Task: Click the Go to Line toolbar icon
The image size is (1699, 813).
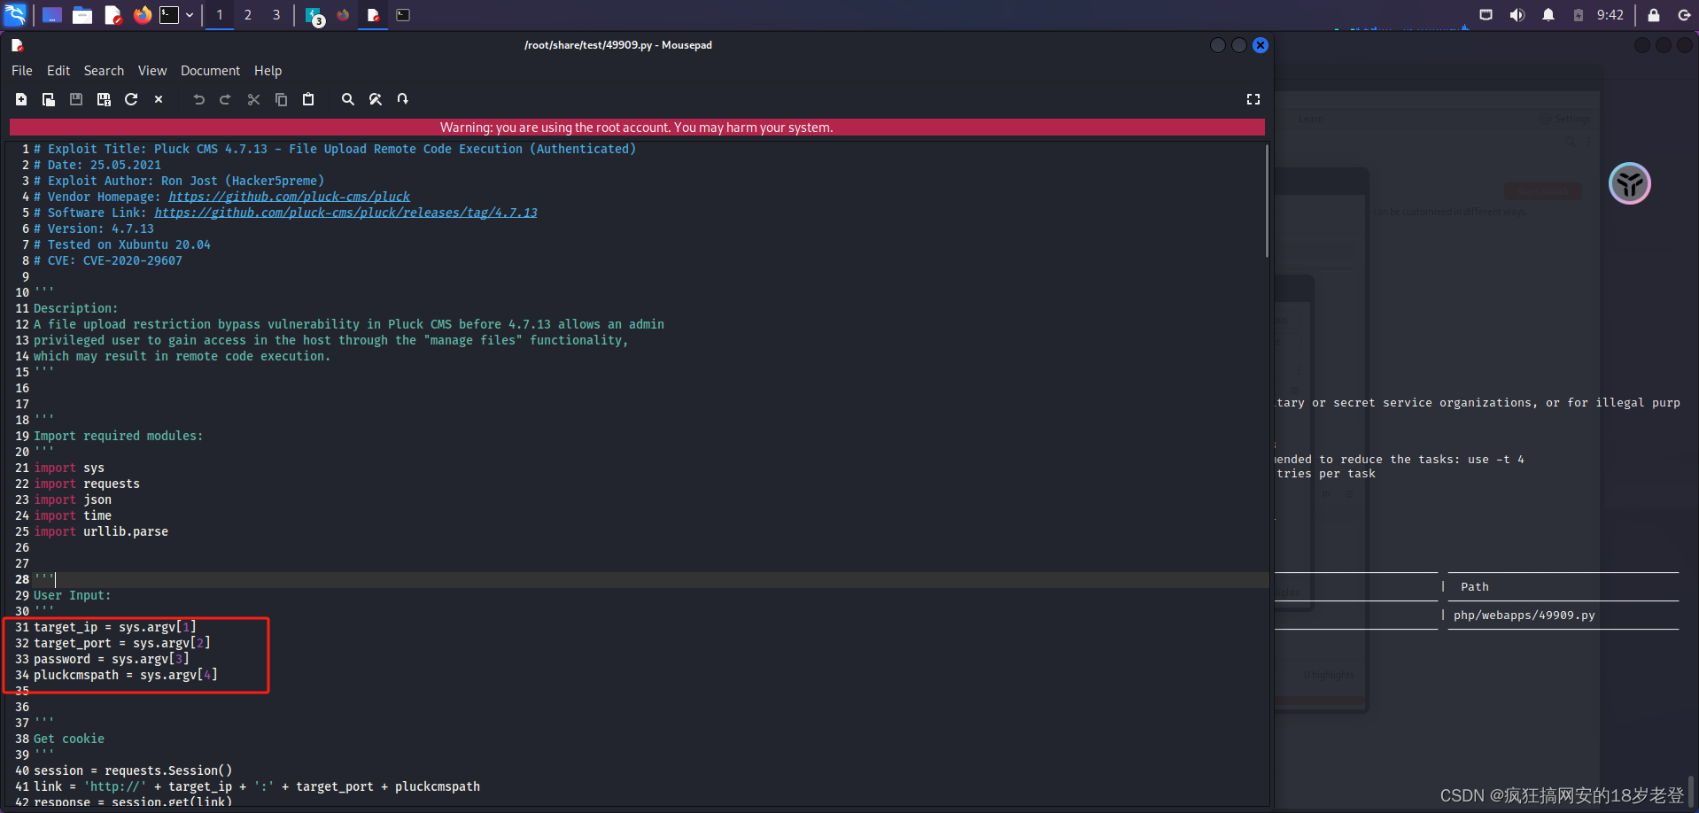Action: 403,99
